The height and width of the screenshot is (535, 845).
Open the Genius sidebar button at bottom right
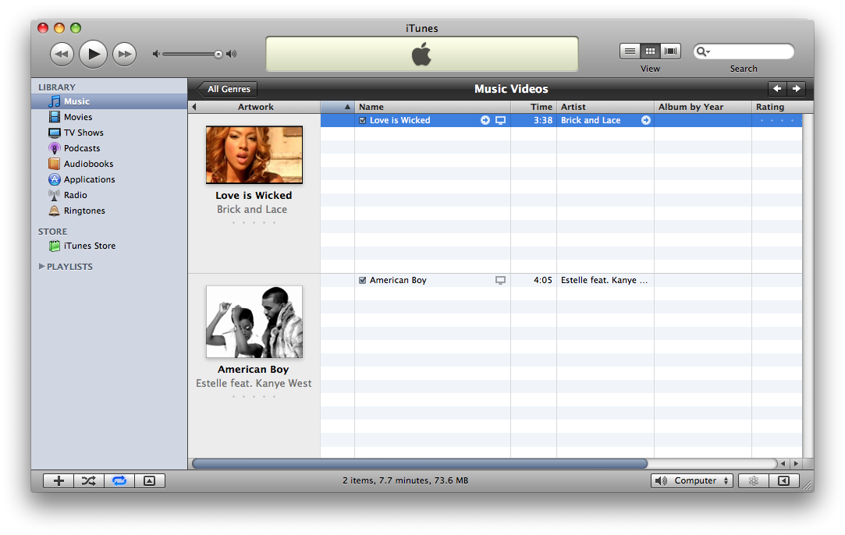tap(783, 480)
